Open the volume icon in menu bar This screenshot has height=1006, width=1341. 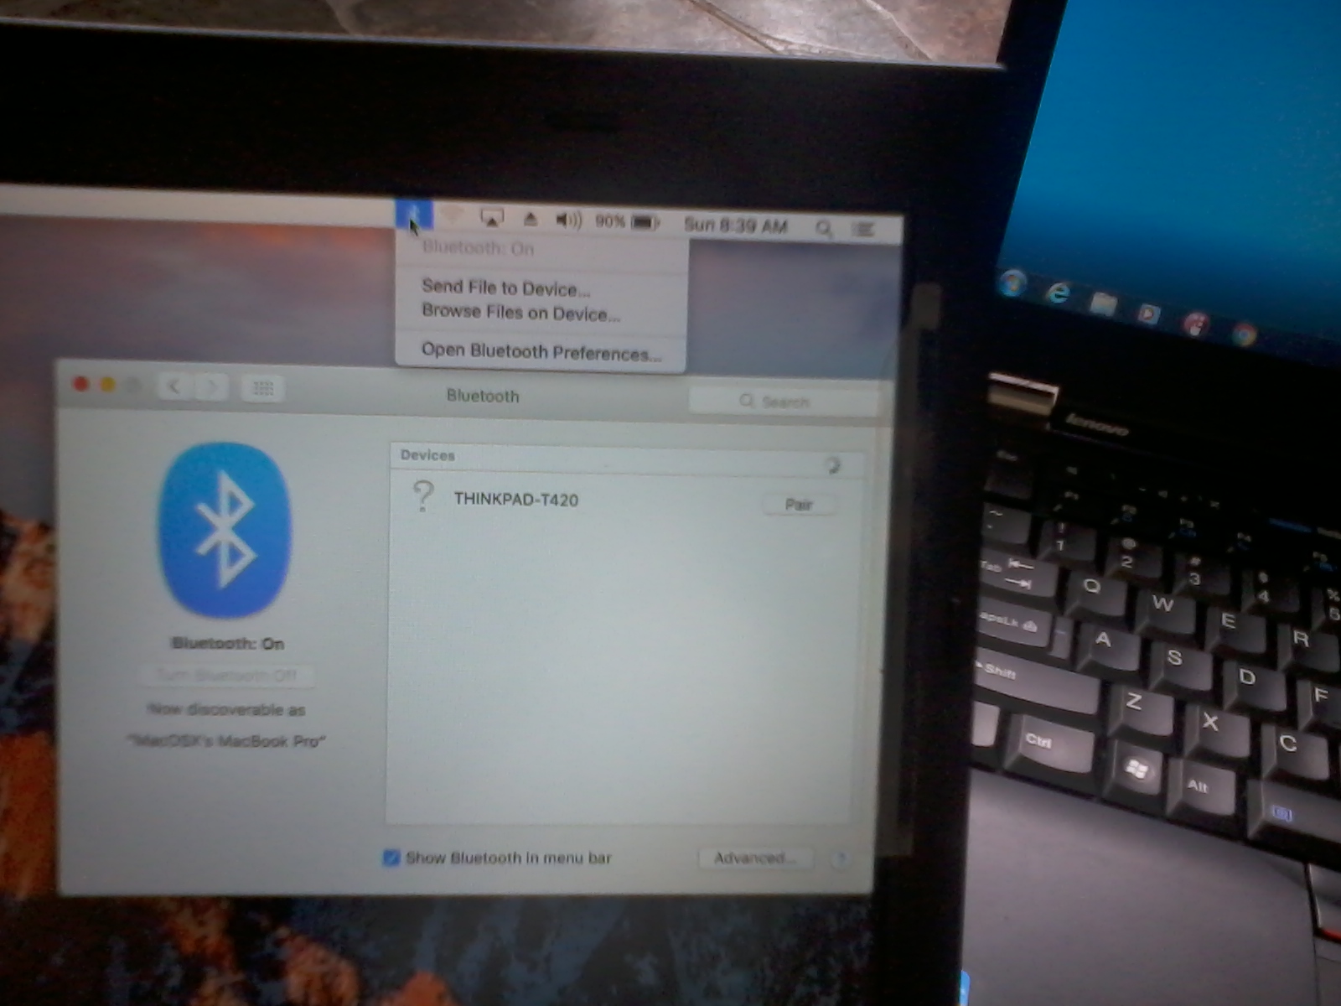pos(568,220)
